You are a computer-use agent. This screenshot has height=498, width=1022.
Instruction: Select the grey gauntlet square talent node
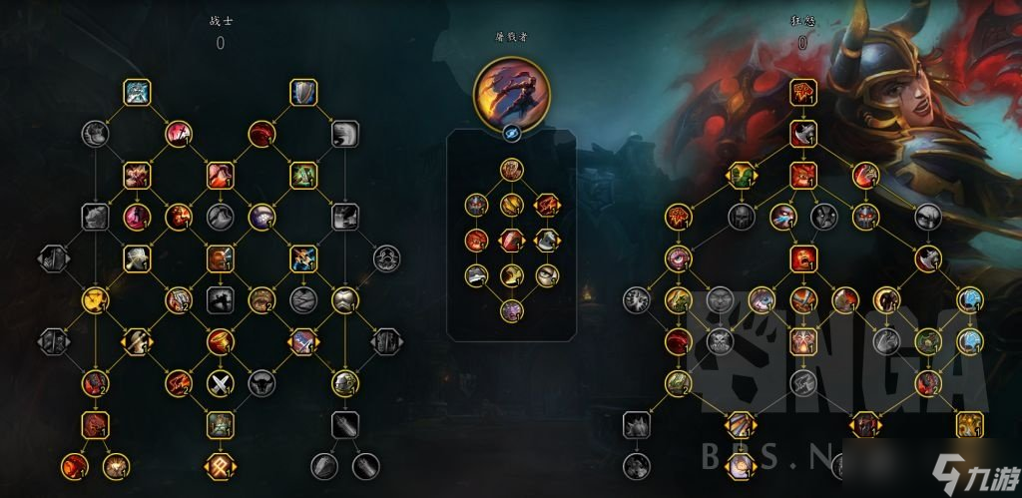344,425
